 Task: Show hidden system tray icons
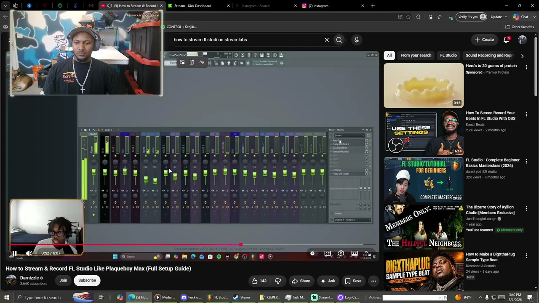pyautogui.click(x=480, y=298)
